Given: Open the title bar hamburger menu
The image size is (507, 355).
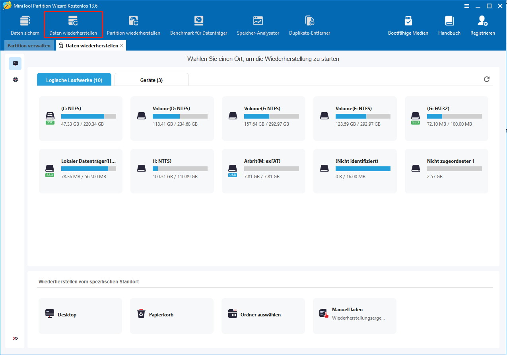Looking at the screenshot, I should (x=466, y=6).
